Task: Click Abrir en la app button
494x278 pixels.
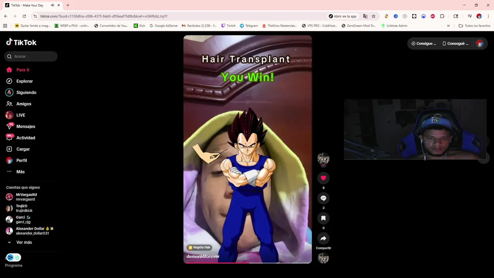Action: click(x=343, y=16)
